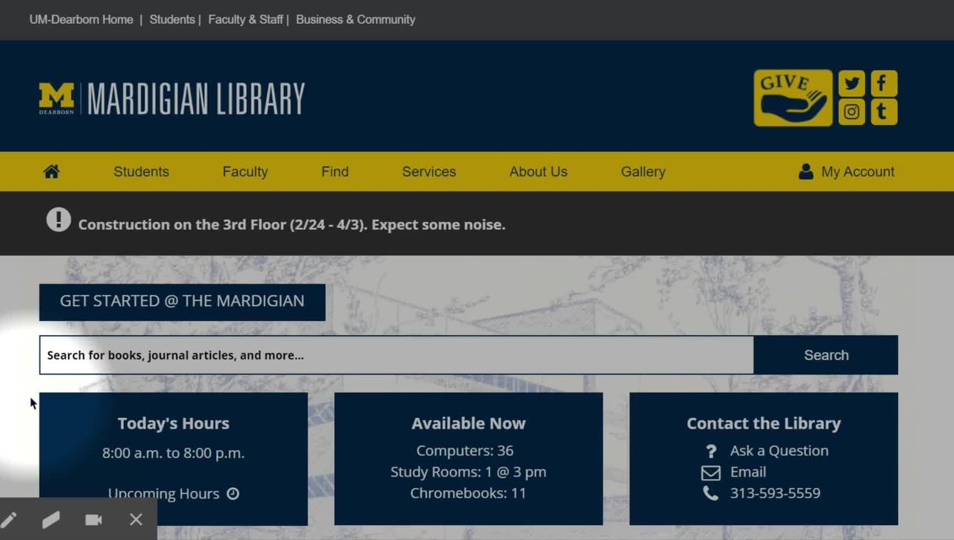Click the Email contact link
This screenshot has height=540, width=954.
748,472
